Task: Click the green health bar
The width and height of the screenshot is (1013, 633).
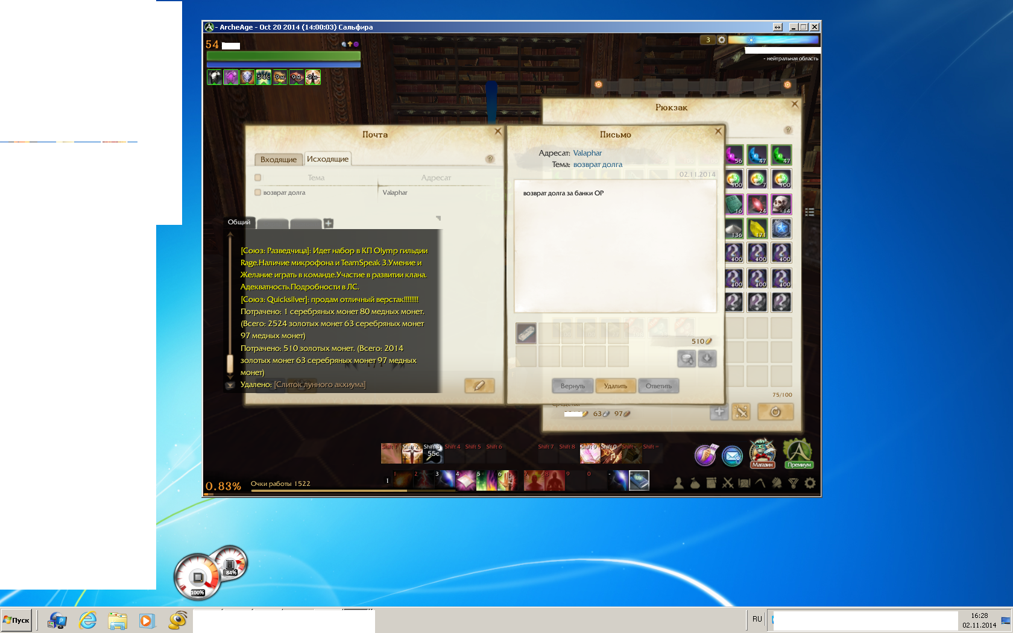Action: [x=283, y=56]
